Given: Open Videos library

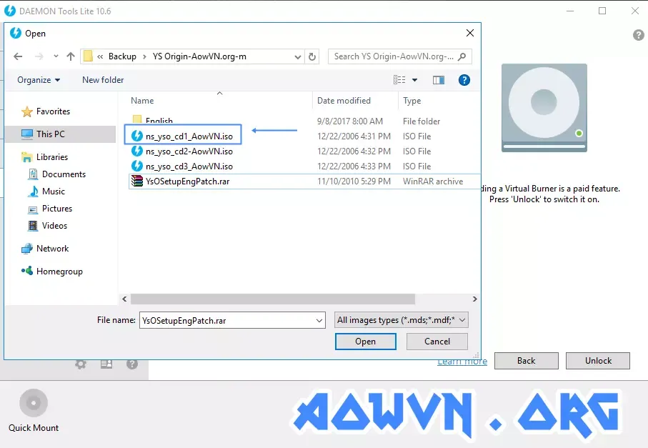Looking at the screenshot, I should 54,226.
